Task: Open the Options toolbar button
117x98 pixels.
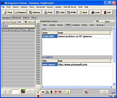Action: coord(35,12)
